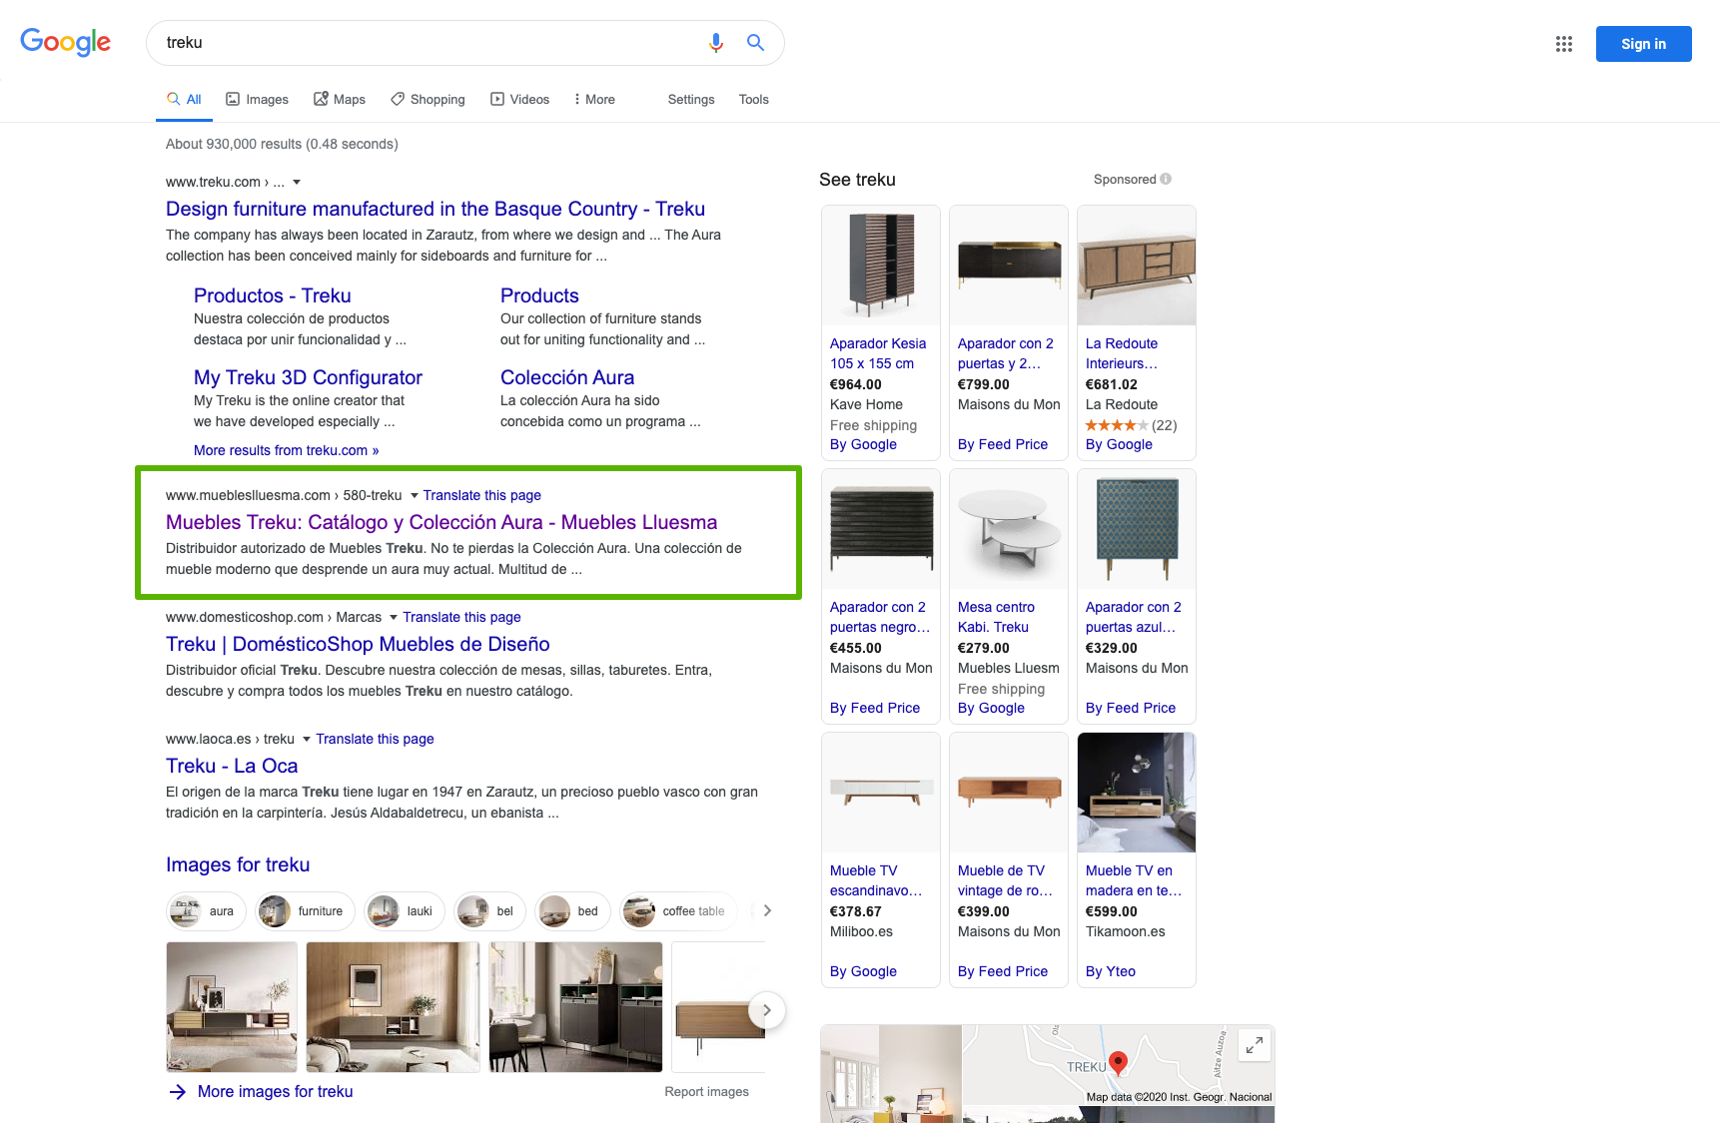Open search Tools

pyautogui.click(x=754, y=99)
